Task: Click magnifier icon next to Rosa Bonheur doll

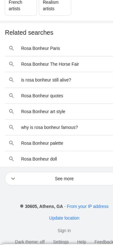Action: (11, 159)
